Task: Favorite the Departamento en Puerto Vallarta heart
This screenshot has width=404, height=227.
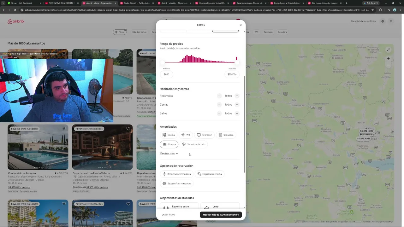Action: pos(128,129)
